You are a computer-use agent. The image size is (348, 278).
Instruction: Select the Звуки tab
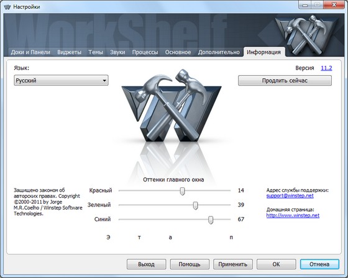[x=117, y=52]
